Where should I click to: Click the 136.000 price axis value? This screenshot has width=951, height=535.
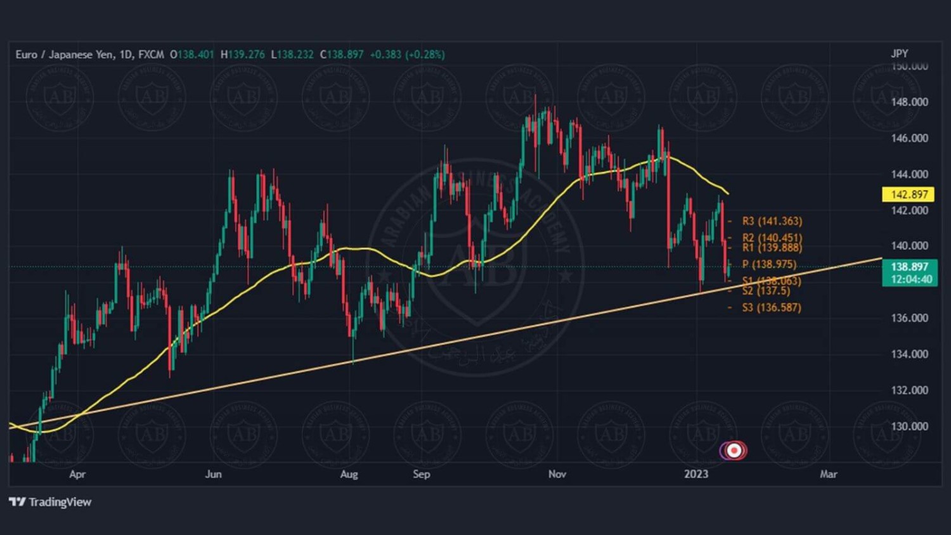[x=909, y=318]
